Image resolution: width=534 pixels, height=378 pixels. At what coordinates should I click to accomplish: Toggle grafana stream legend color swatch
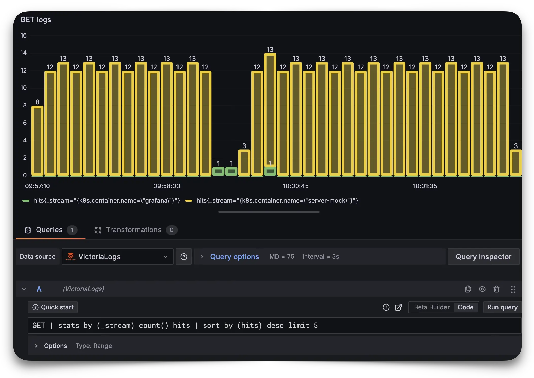(x=26, y=201)
